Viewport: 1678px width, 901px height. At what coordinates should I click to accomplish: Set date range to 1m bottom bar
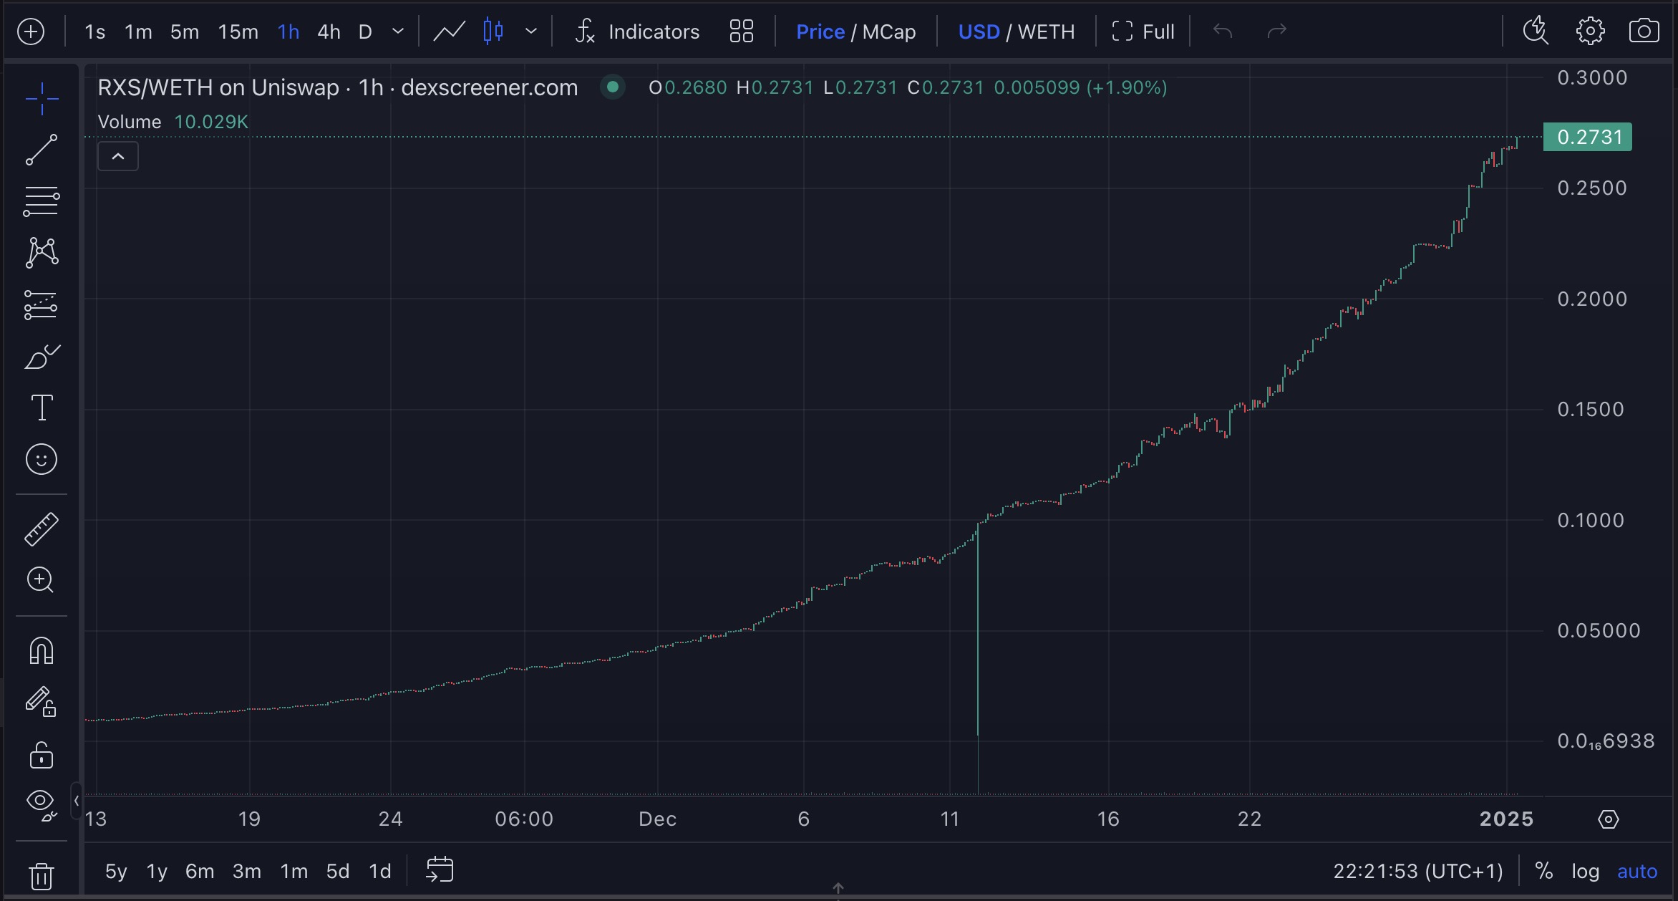pyautogui.click(x=294, y=871)
